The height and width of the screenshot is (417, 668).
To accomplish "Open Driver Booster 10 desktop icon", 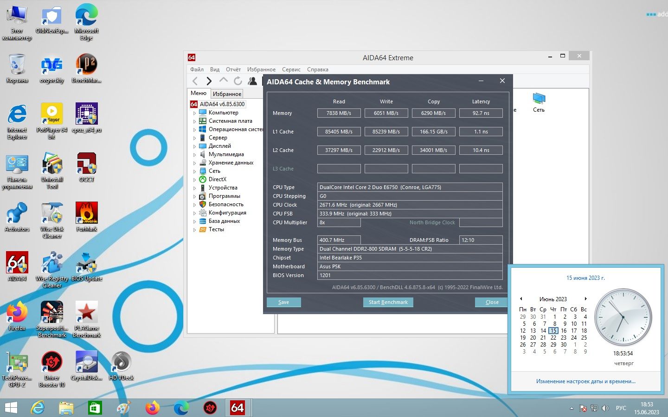I will tap(52, 368).
